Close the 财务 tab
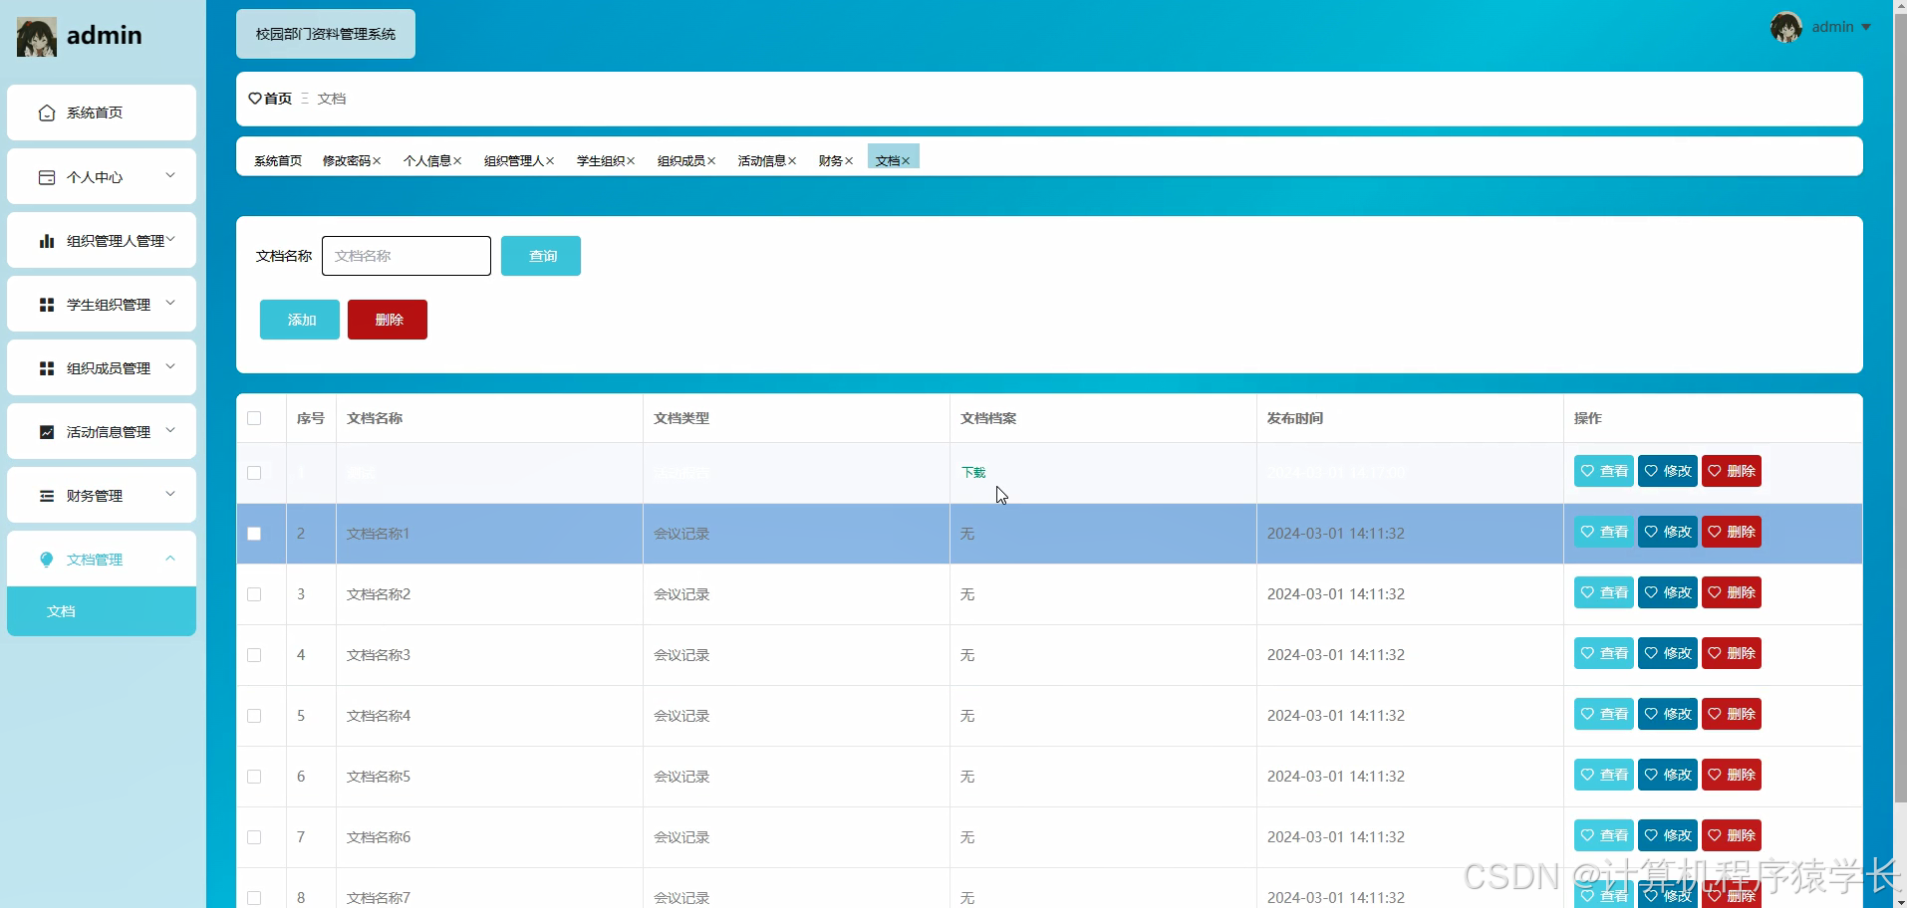The image size is (1907, 908). point(849,161)
